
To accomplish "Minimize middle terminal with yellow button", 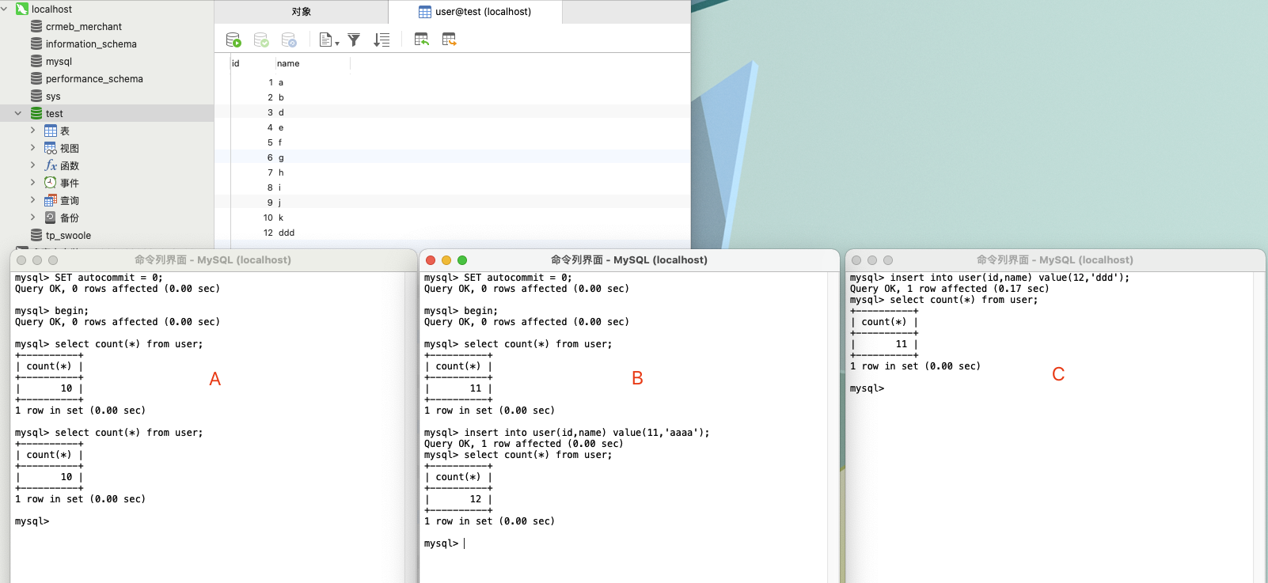I will pyautogui.click(x=446, y=260).
